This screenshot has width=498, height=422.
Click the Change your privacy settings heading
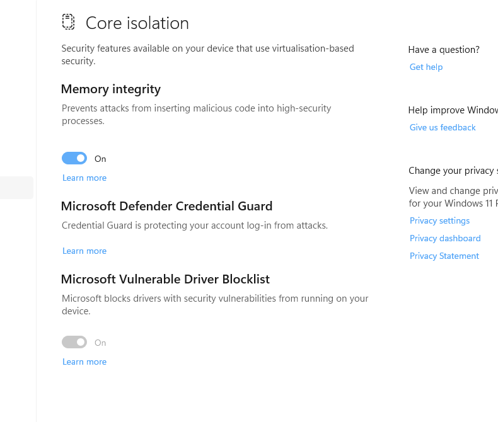pos(453,171)
